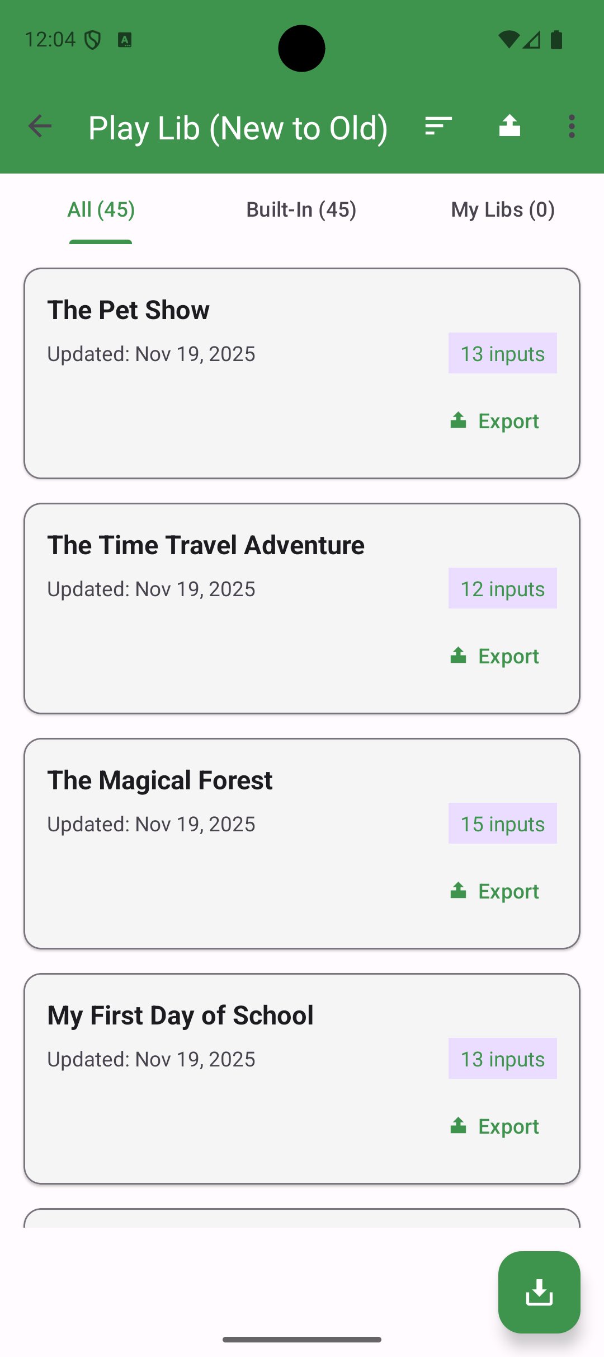Viewport: 604px width, 1357px height.
Task: Tap the 12 inputs badge
Action: pyautogui.click(x=502, y=588)
